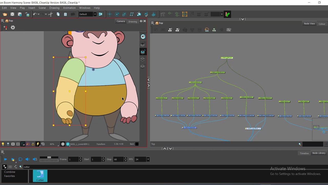The height and width of the screenshot is (185, 328).
Task: Add a view with plus button
Action: tap(141, 21)
